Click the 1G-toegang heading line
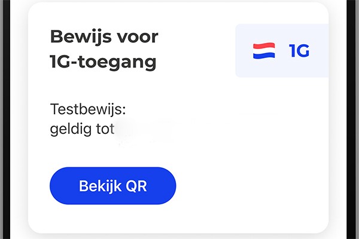The width and height of the screenshot is (359, 239). [x=104, y=62]
